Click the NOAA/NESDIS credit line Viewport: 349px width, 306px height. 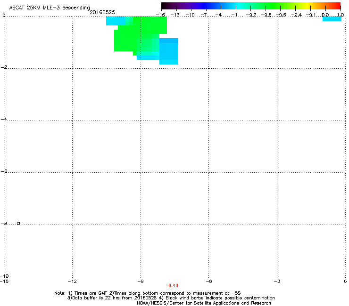click(204, 303)
